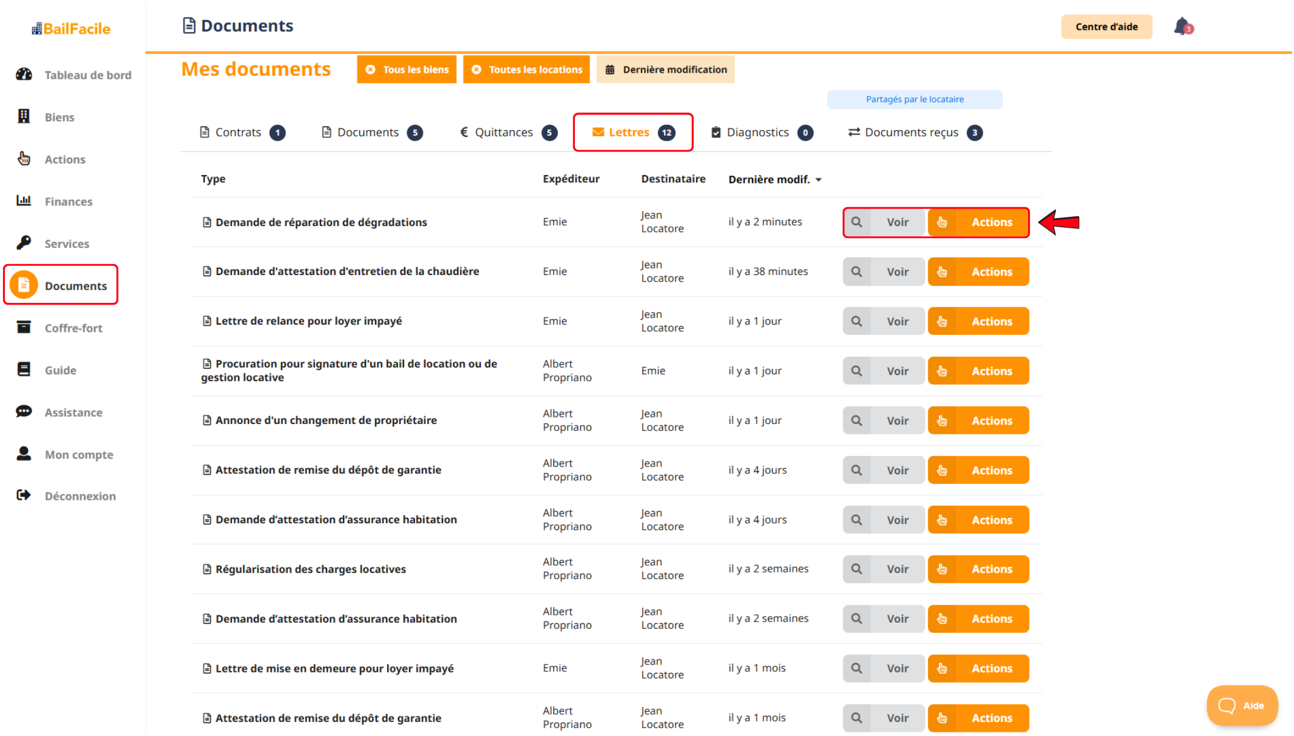1294x736 pixels.
Task: Open Finances chart icon in sidebar
Action: click(24, 201)
